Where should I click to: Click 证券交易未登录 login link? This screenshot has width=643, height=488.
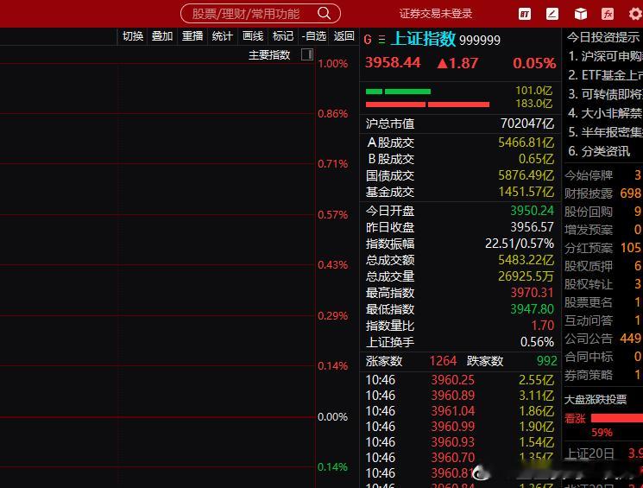[x=436, y=14]
